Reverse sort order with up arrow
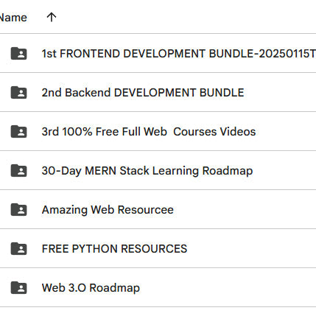The image size is (316, 316). click(52, 17)
